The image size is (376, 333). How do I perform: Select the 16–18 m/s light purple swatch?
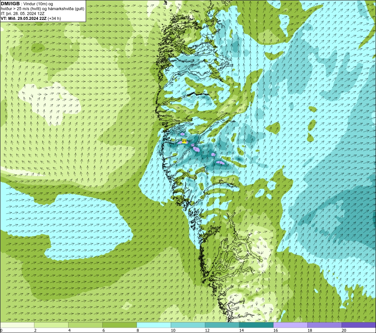pyautogui.click(x=290, y=325)
